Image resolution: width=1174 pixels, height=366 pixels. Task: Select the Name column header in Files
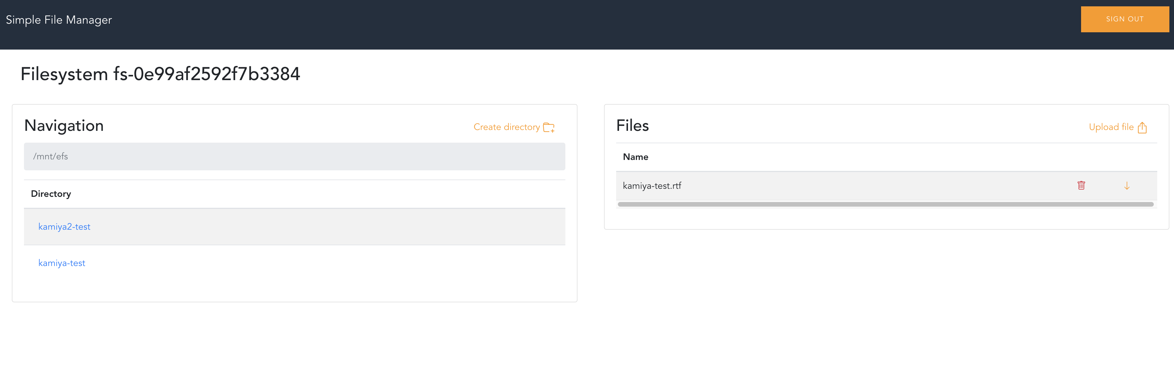click(x=635, y=156)
